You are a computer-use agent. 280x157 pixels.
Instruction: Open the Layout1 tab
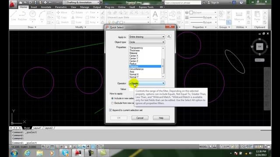pos(37,128)
